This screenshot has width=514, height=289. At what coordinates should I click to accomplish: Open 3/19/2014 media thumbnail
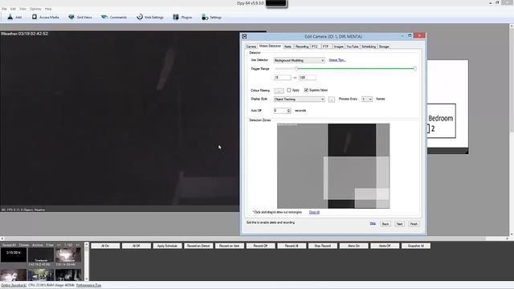[14, 255]
